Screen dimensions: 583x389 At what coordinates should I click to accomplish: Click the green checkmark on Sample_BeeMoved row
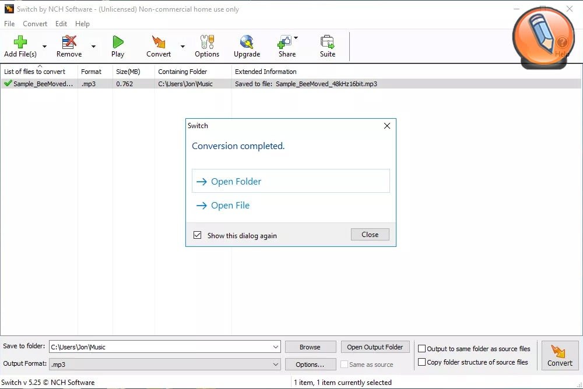pos(8,83)
